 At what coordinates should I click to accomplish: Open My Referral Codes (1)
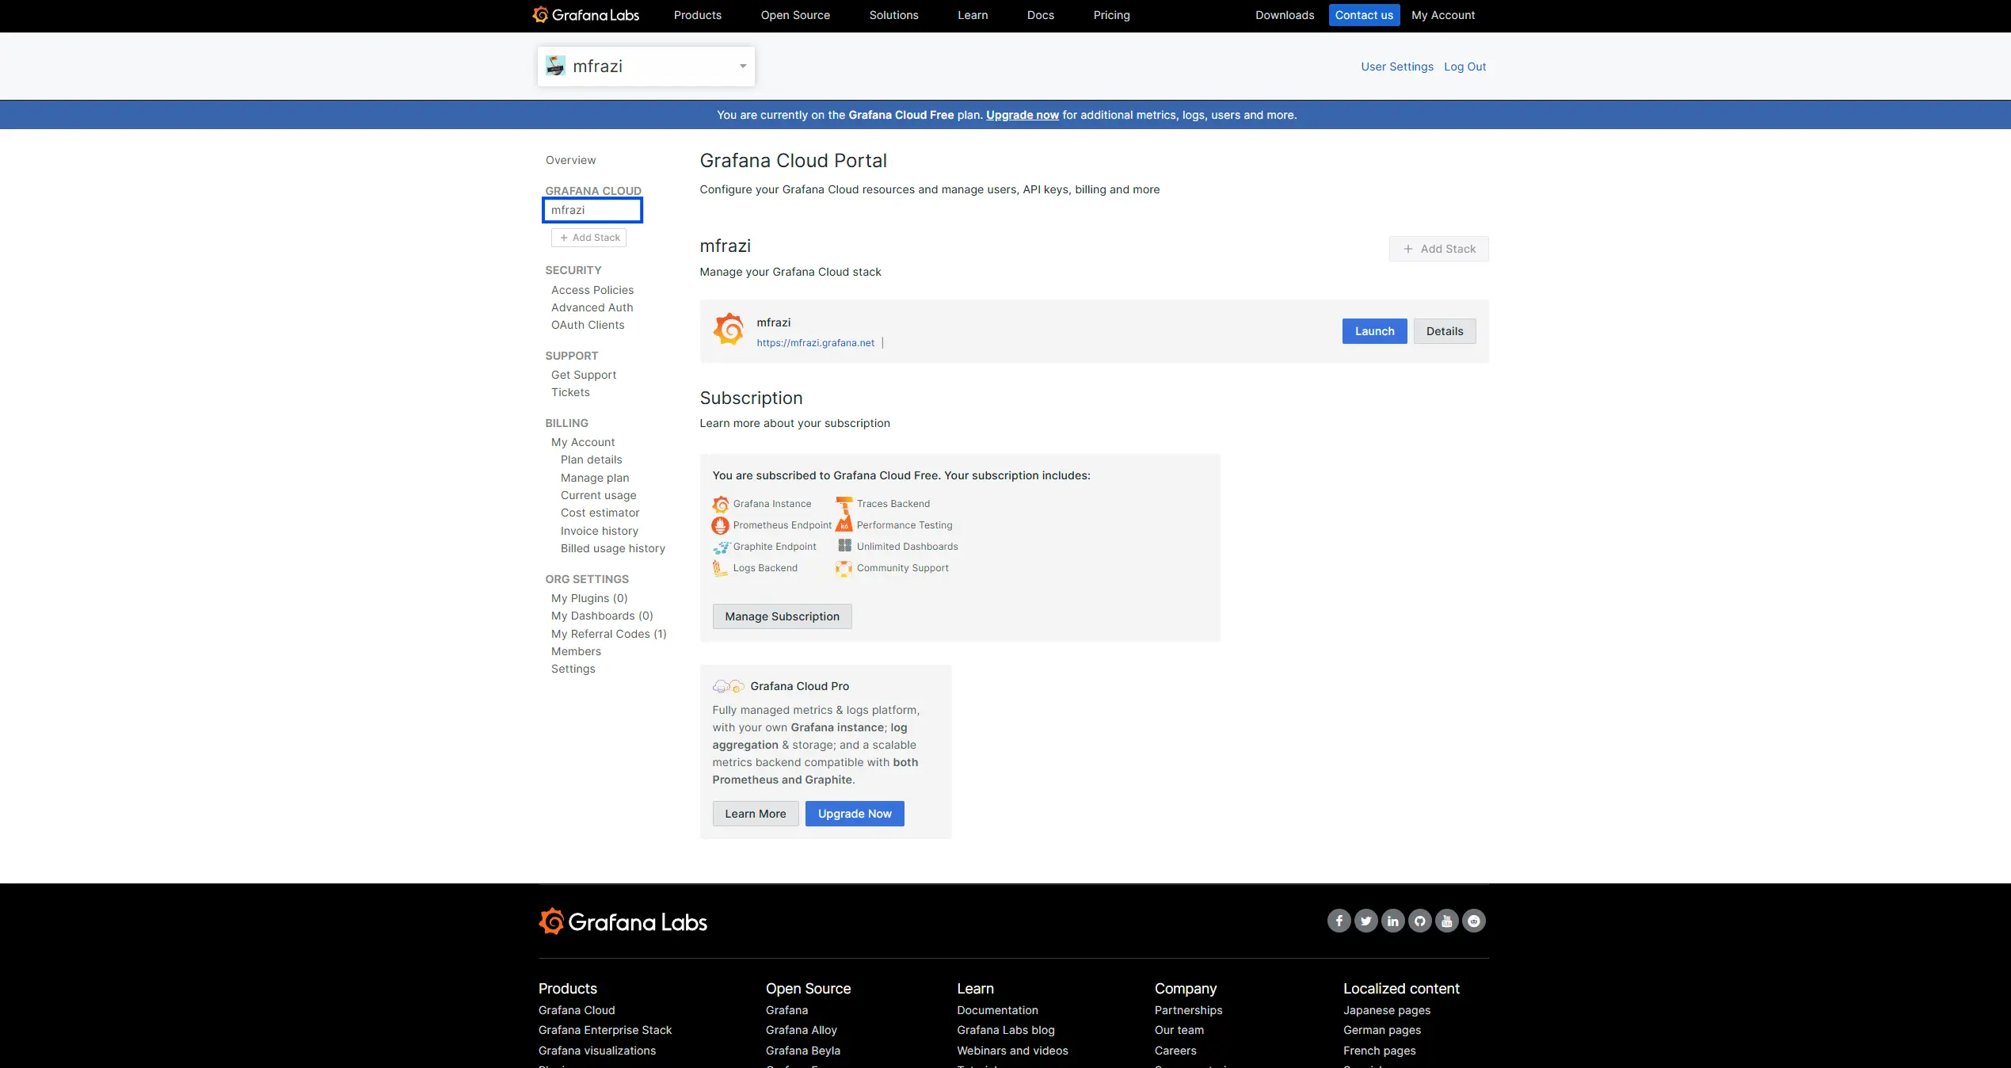608,634
